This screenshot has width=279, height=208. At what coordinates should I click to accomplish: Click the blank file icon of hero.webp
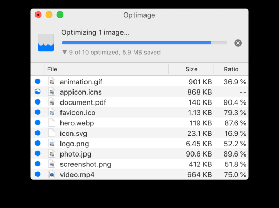52,123
